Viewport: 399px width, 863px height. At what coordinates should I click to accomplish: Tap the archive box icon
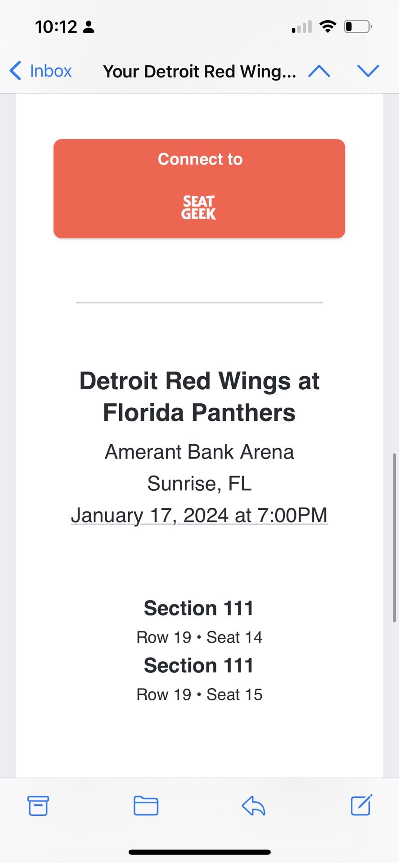[x=38, y=805]
